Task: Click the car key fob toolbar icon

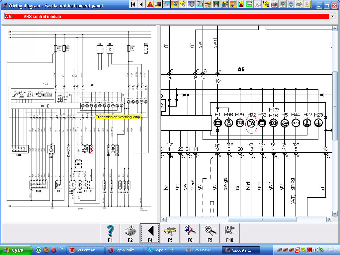Action: click(232, 4)
